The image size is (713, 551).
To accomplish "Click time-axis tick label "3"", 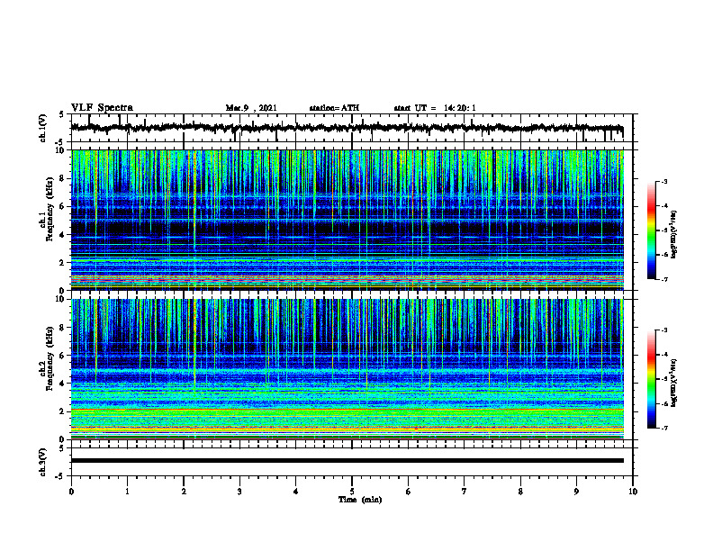I will (x=239, y=492).
